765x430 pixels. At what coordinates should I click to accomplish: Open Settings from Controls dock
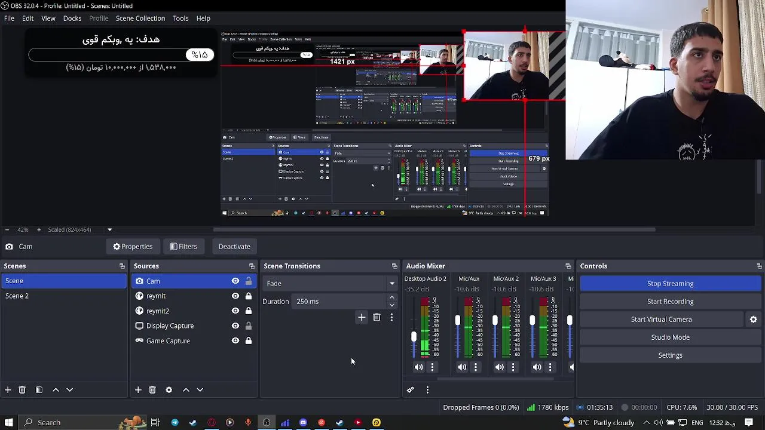pos(671,355)
